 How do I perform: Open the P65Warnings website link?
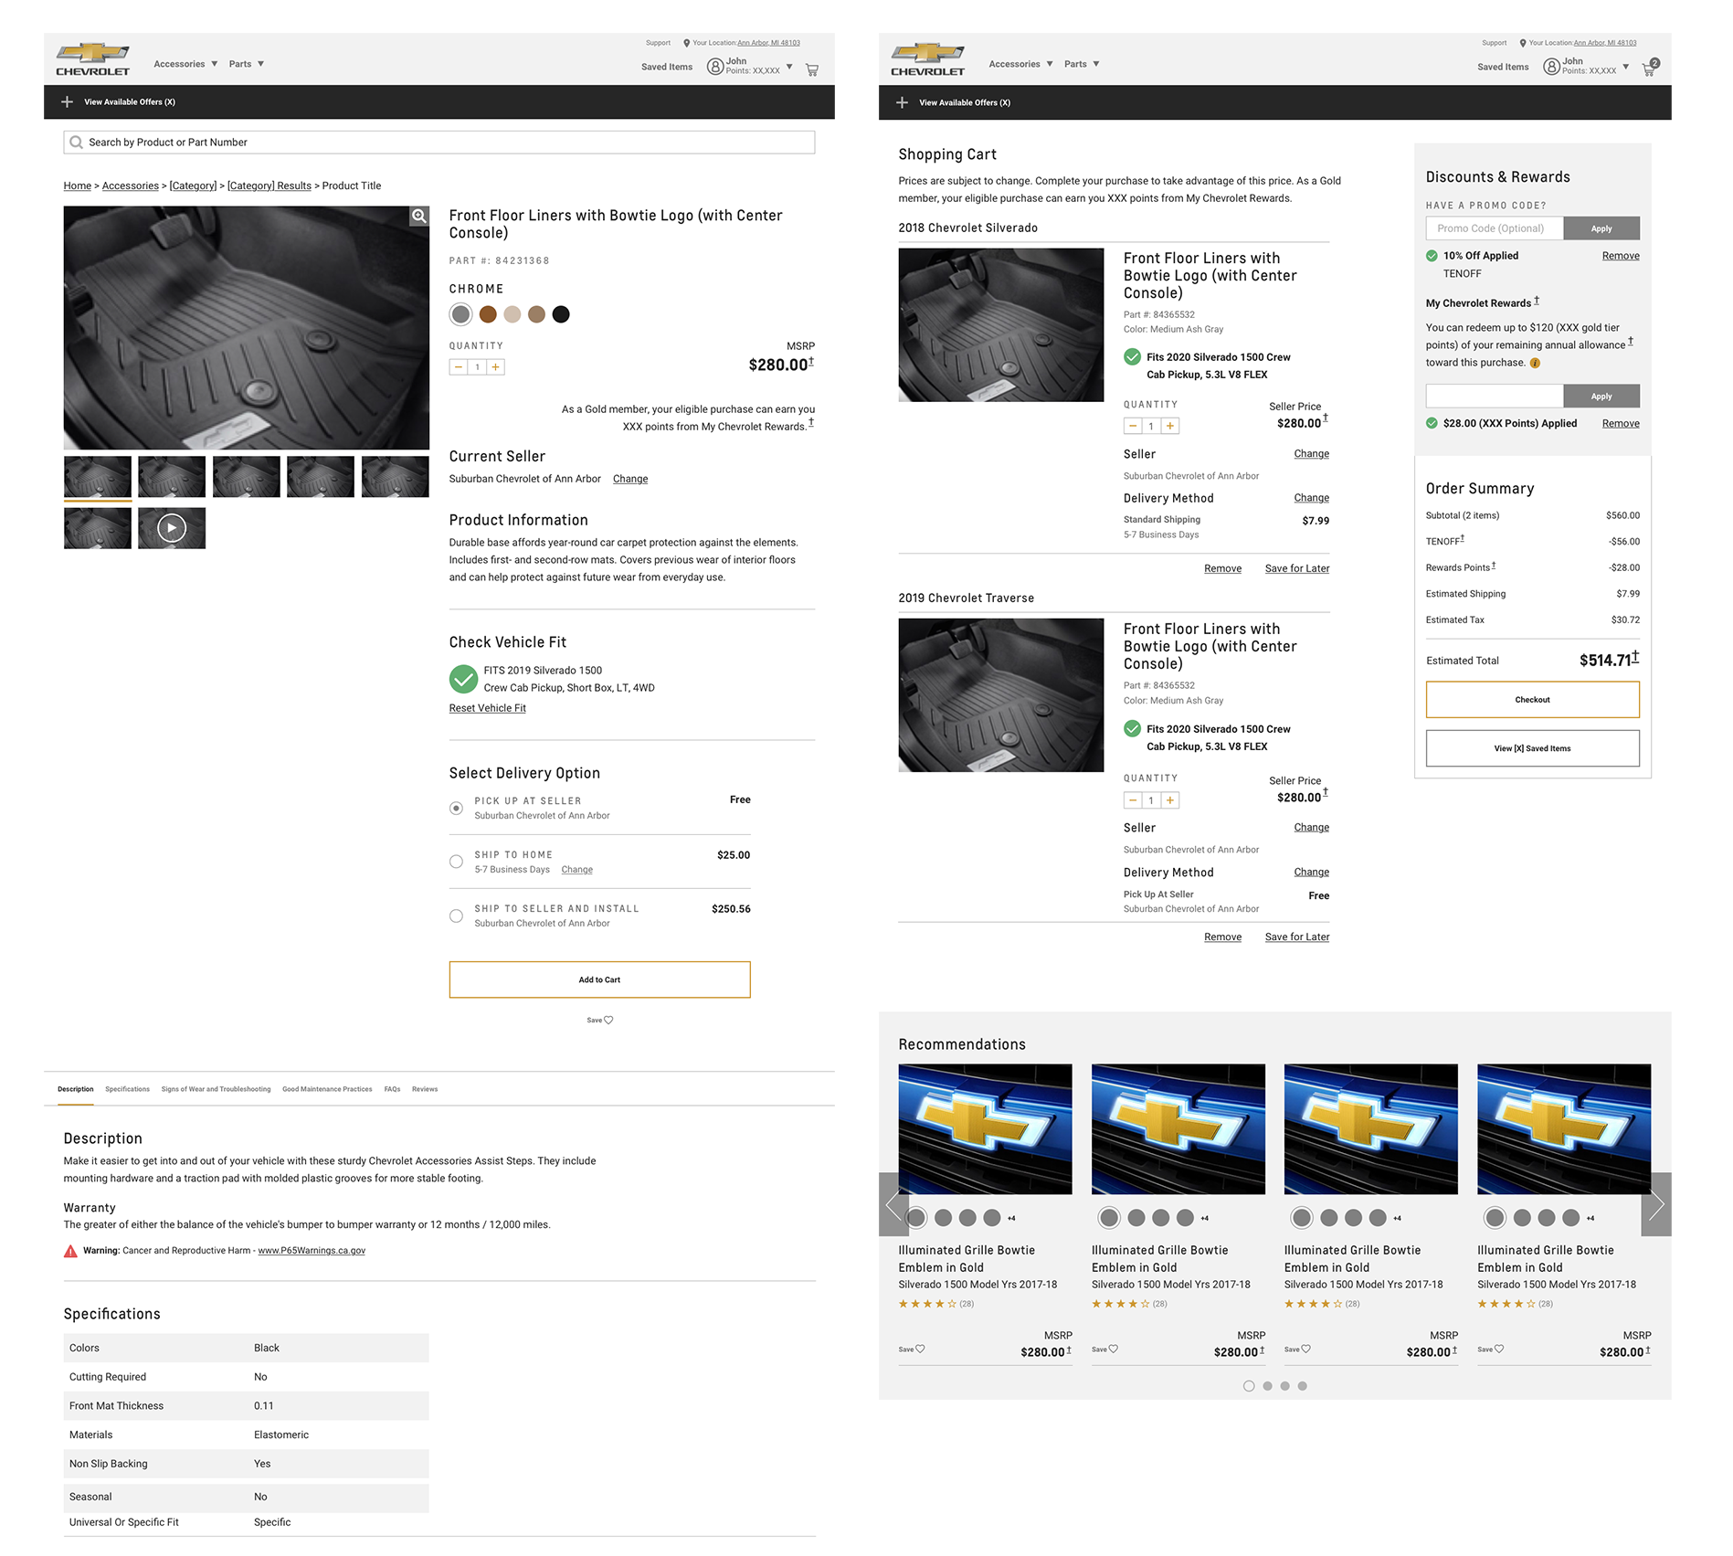click(x=312, y=1251)
